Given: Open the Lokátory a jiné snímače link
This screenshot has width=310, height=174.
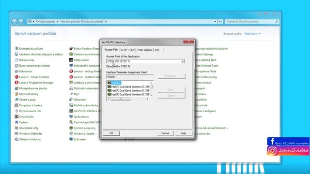Looking at the screenshot, I should click(87, 83).
